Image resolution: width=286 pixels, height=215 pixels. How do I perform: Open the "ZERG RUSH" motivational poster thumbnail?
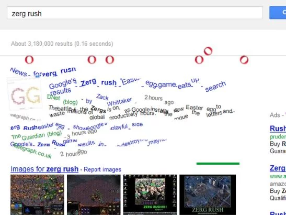point(208,195)
